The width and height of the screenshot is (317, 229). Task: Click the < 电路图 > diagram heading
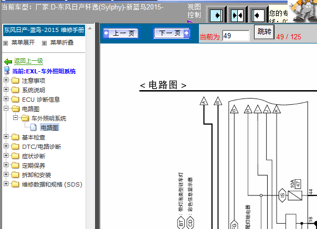[163, 85]
